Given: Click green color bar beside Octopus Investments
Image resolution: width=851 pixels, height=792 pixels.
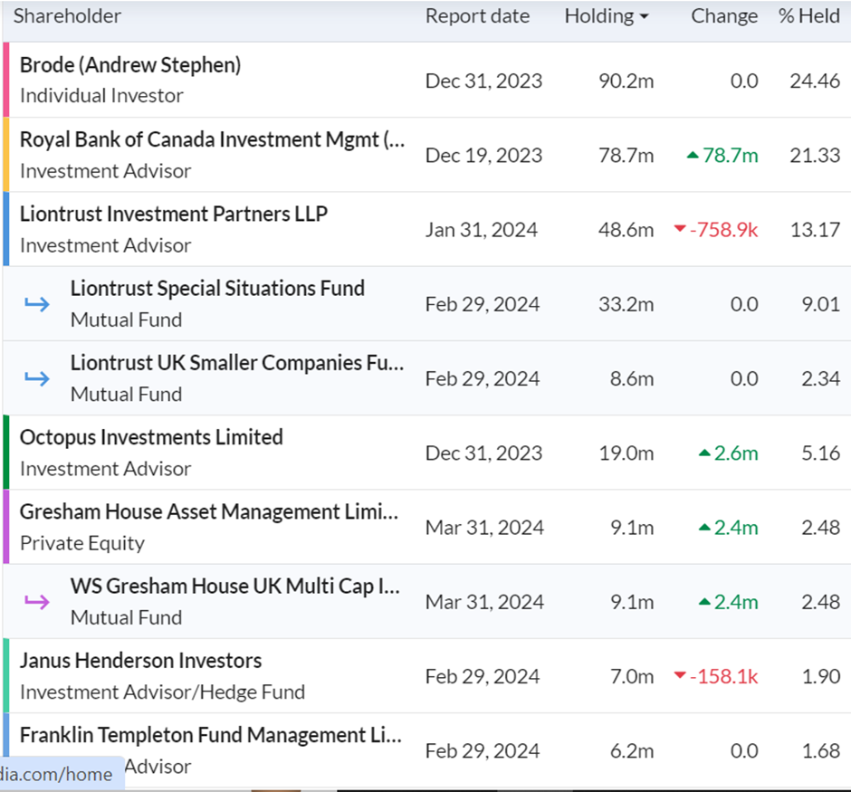Looking at the screenshot, I should pos(6,453).
